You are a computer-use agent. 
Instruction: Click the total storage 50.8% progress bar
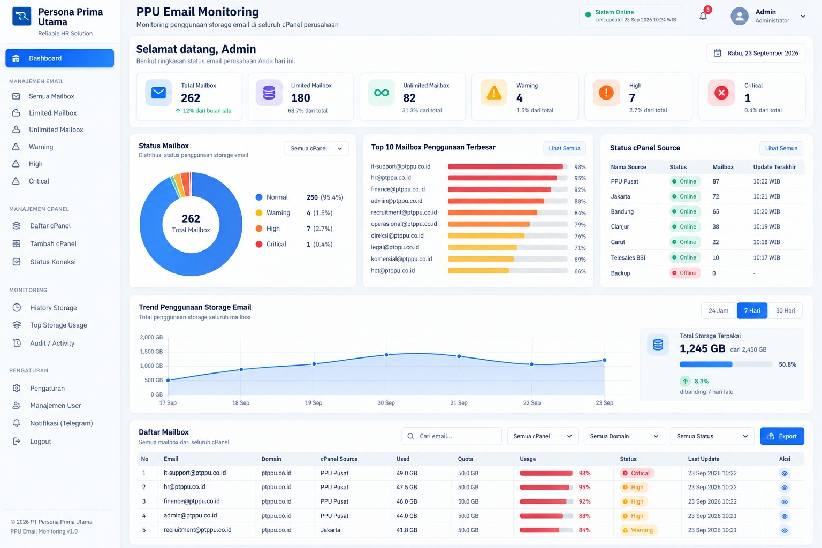click(x=726, y=364)
